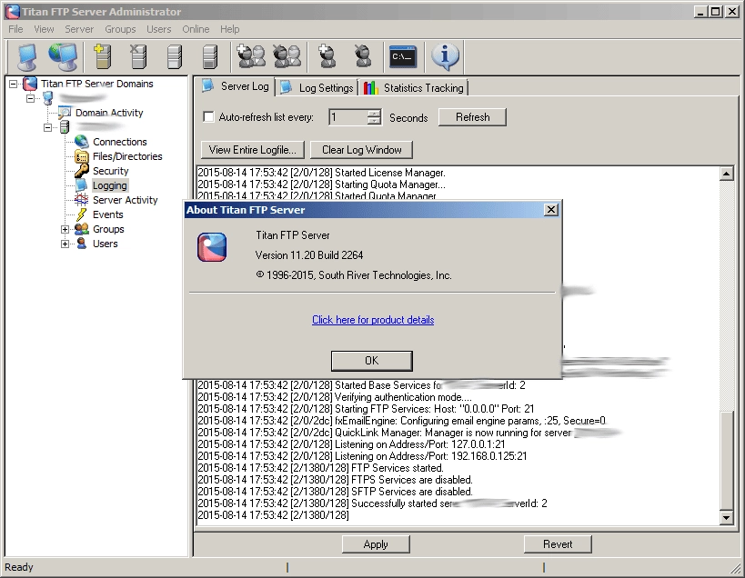The image size is (745, 578).
Task: Click the delete server toolbar icon
Action: 138,56
